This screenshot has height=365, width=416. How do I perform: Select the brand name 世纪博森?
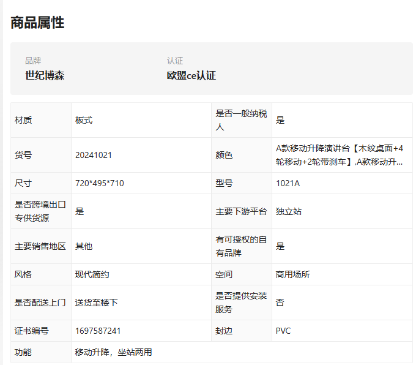(x=45, y=75)
